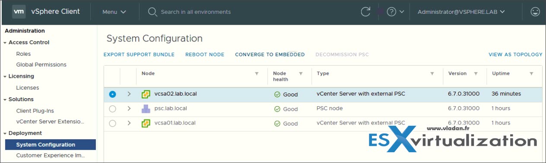Screen dimensions: 546x163
Task: Open the Node health column filter icon
Action: 301,74
